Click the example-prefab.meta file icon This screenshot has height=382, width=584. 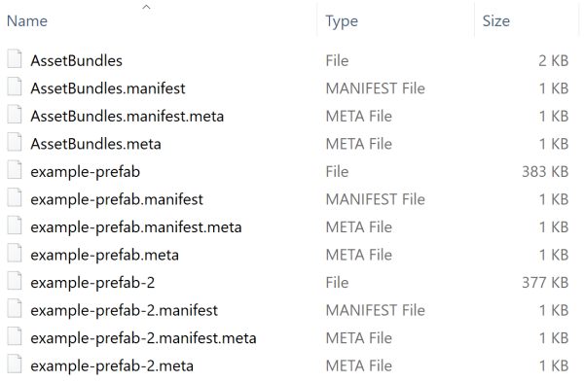point(15,254)
